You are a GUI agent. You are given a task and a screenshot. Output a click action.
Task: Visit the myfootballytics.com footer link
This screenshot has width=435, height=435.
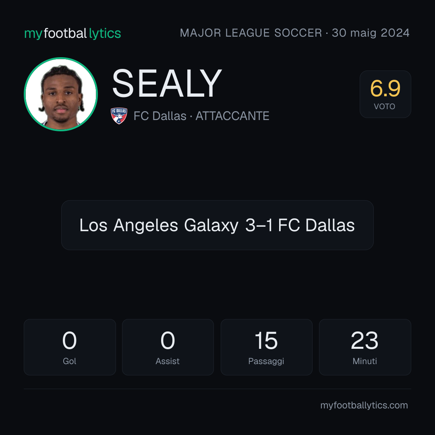tap(364, 405)
